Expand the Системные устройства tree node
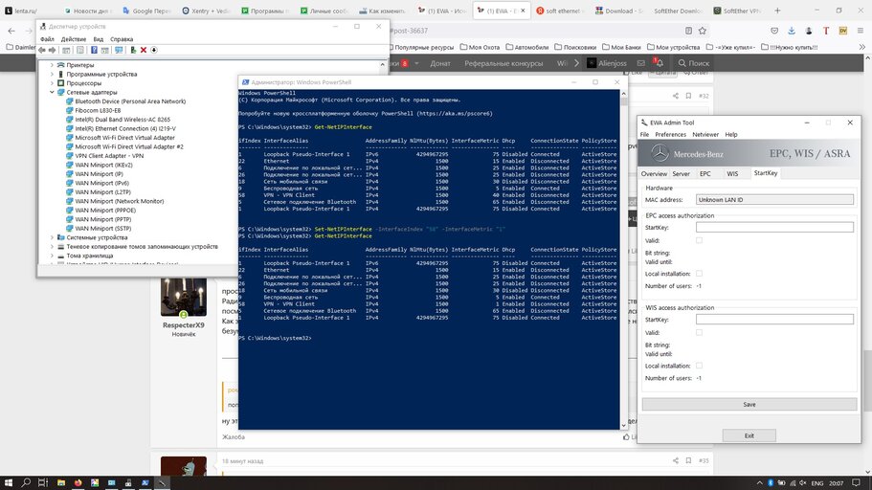The height and width of the screenshot is (490, 872). [51, 237]
